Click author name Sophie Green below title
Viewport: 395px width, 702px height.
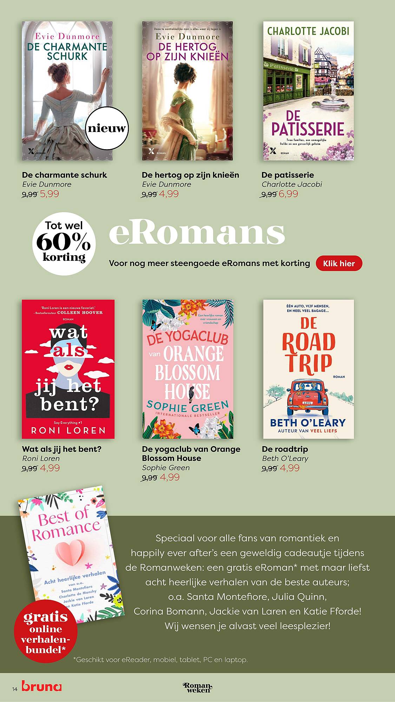[166, 468]
